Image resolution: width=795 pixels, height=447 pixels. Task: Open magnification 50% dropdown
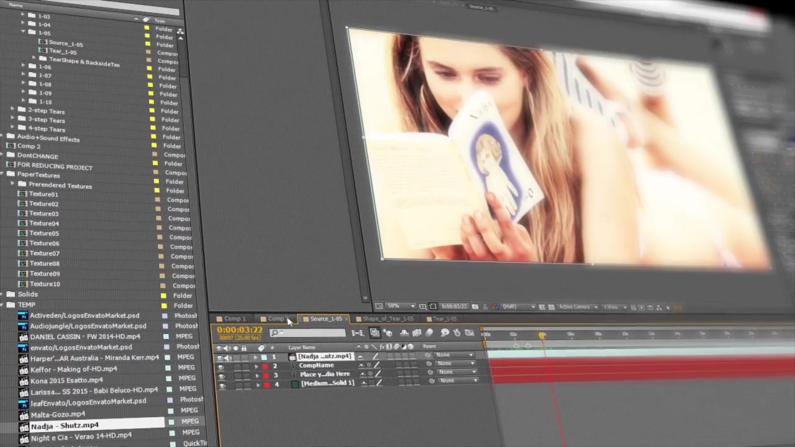(401, 306)
